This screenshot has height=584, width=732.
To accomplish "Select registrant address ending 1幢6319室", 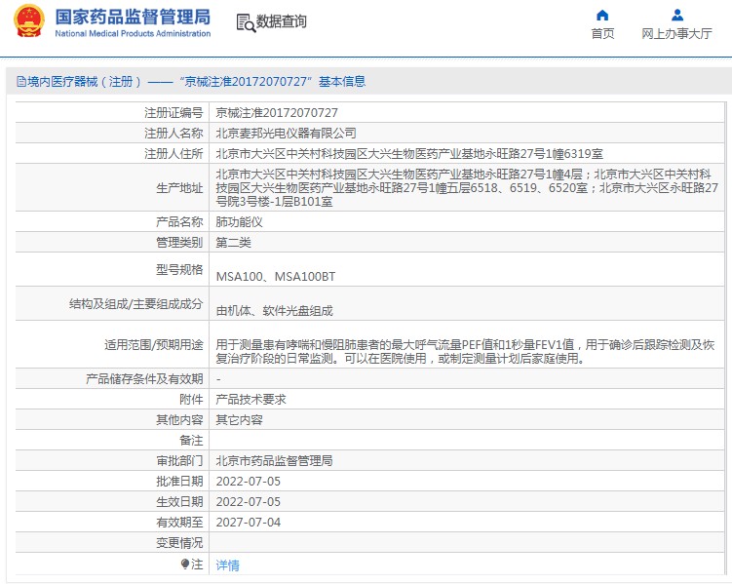I will point(409,154).
